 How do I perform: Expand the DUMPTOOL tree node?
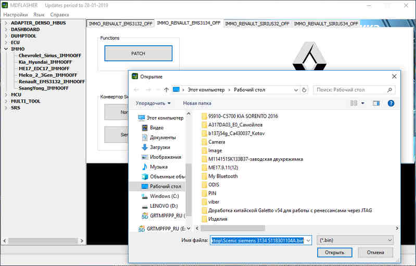tap(6, 36)
